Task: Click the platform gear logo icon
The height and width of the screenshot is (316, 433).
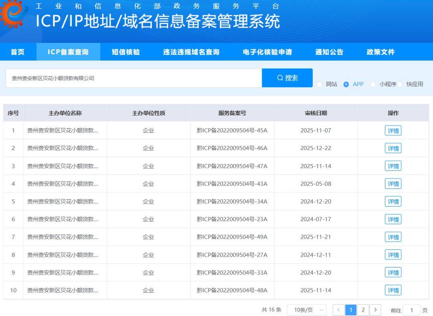Action: [x=11, y=13]
